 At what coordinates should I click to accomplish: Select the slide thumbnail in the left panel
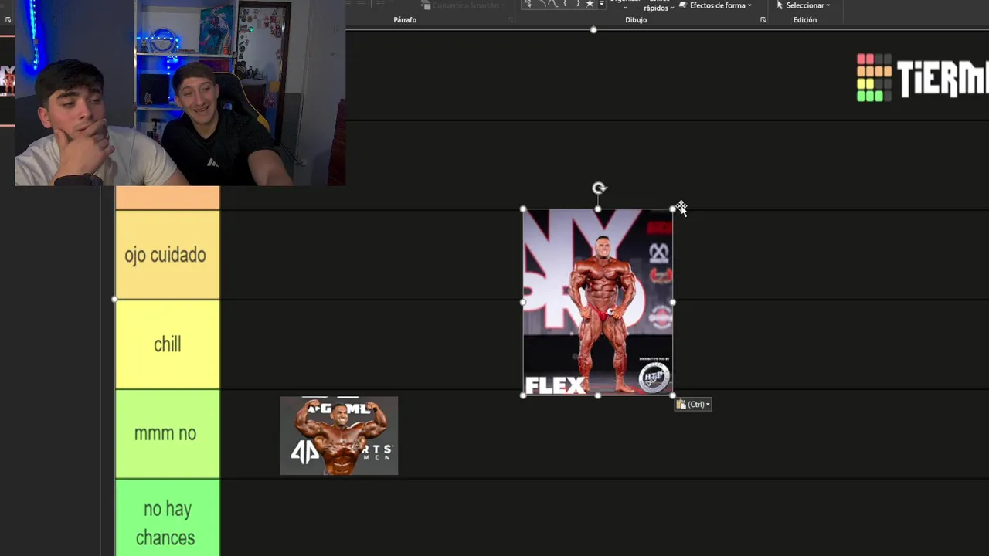[x=7, y=80]
